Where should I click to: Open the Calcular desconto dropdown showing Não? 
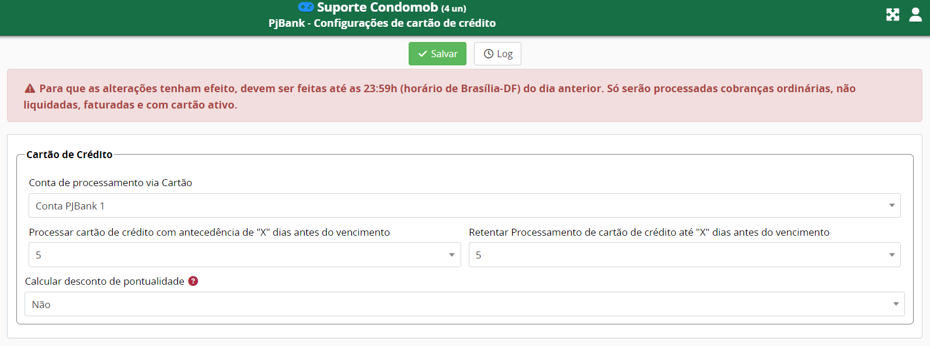pos(465,304)
